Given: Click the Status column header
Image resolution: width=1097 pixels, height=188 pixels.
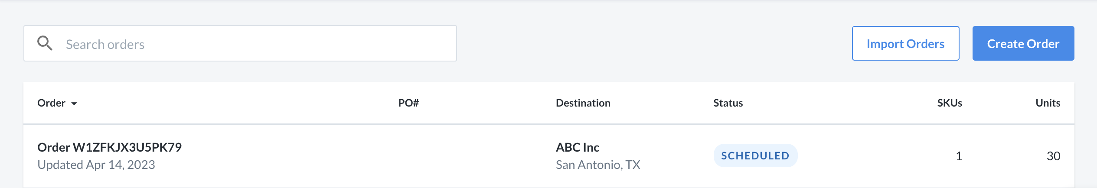Looking at the screenshot, I should click(728, 103).
